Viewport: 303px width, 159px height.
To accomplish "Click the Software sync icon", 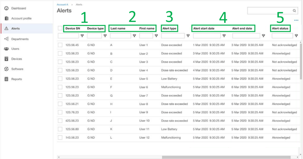I will click(x=6, y=69).
